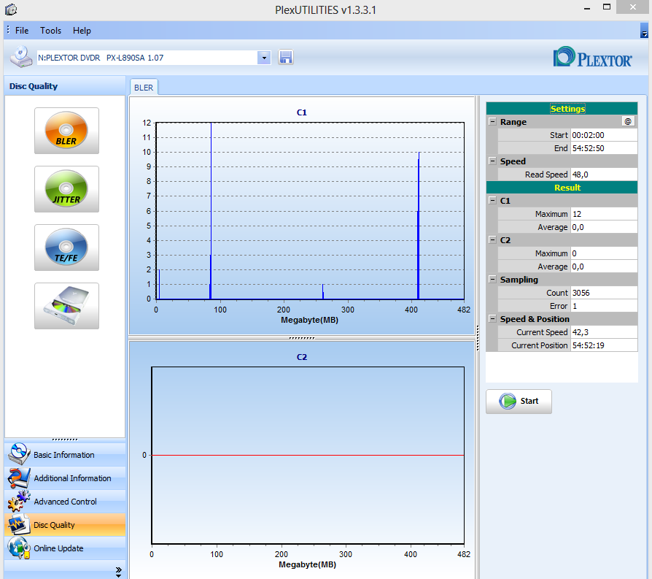Click the splitter grip between C1 and C2 charts

tap(302, 338)
